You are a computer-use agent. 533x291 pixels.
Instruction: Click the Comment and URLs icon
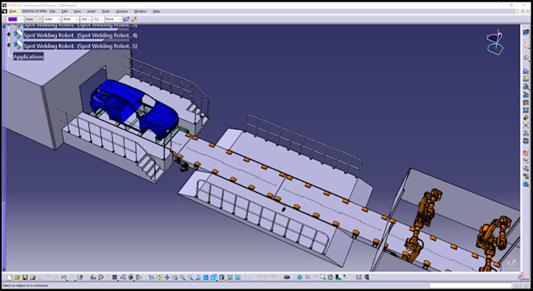click(x=101, y=278)
